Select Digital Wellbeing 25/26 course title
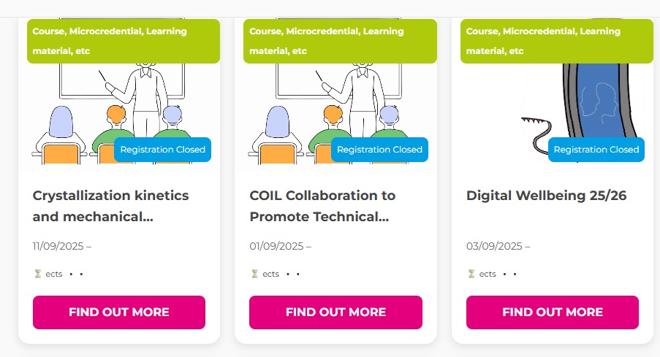This screenshot has height=357, width=660. point(546,196)
